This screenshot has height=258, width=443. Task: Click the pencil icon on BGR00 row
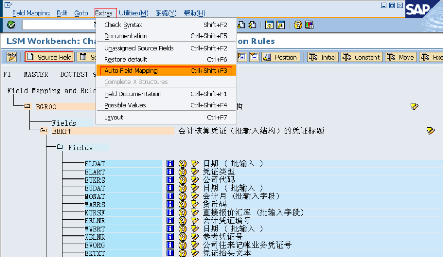coord(414,106)
